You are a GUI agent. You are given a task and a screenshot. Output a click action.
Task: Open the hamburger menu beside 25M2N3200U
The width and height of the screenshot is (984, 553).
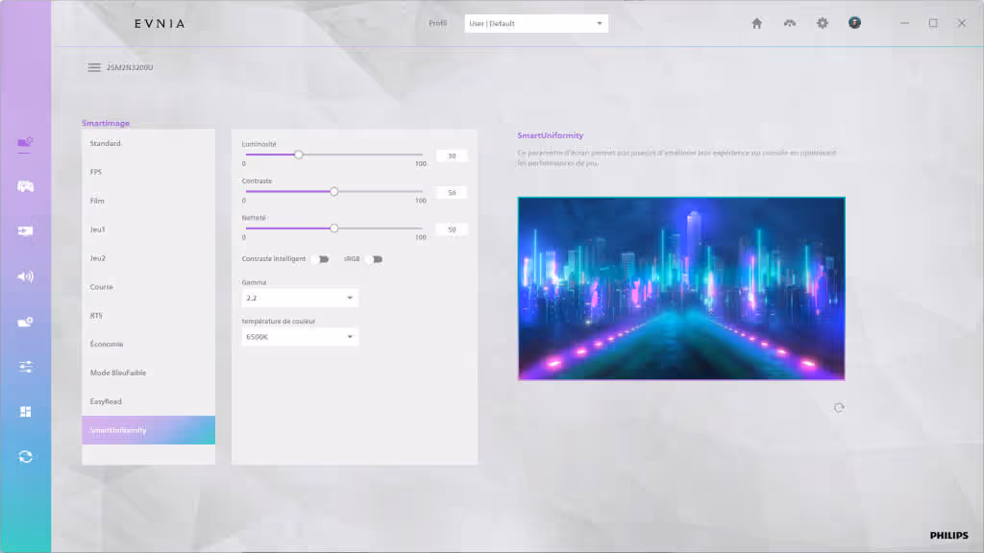pyautogui.click(x=94, y=67)
